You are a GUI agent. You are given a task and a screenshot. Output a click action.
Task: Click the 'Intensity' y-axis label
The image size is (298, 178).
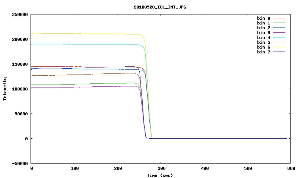coord(5,89)
